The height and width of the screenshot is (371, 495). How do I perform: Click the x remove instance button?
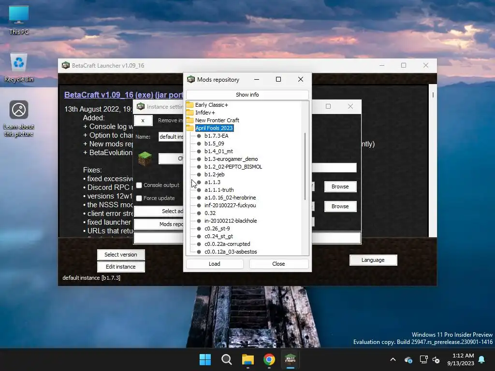[143, 120]
